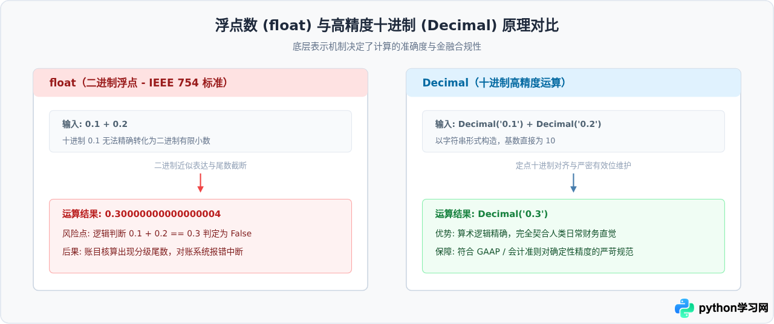Click the text "输入: Decimal('0.1') + Decimal('0.2')"
Image resolution: width=774 pixels, height=324 pixels.
518,124
